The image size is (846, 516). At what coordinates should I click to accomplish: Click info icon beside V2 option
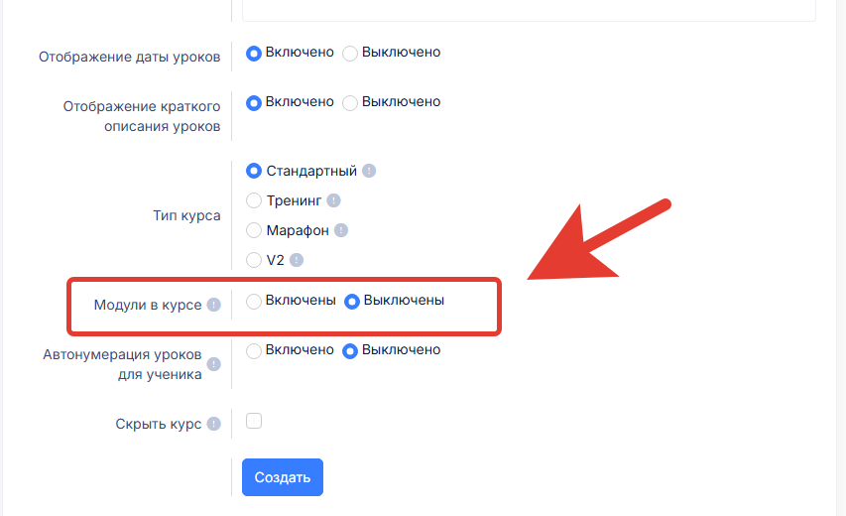[x=296, y=260]
